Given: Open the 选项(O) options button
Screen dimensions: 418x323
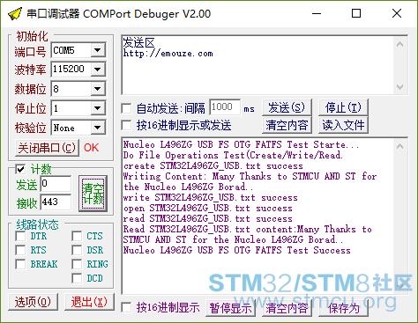Looking at the screenshot, I should click(33, 302).
